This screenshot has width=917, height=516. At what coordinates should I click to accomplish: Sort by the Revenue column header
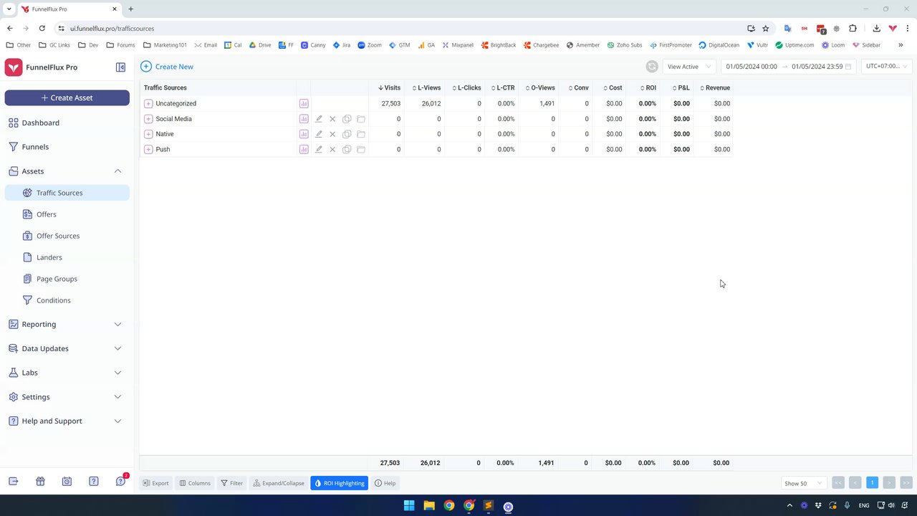[715, 87]
